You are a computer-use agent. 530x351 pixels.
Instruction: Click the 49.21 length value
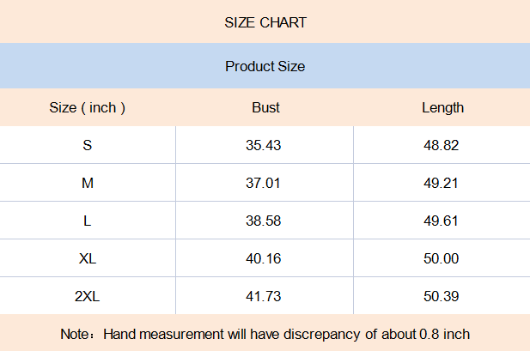point(442,183)
